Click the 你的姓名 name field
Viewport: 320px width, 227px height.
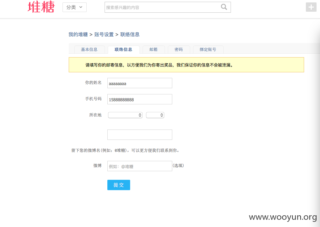(140, 83)
